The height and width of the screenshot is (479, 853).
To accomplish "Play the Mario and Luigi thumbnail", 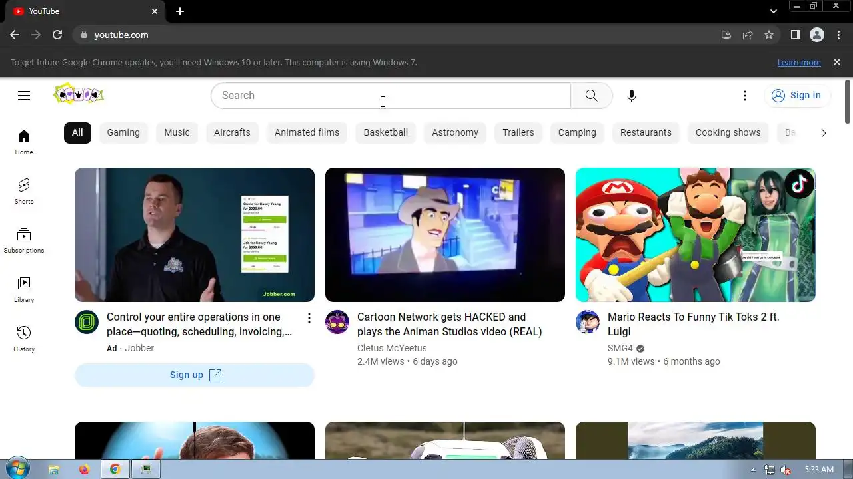I will (696, 235).
